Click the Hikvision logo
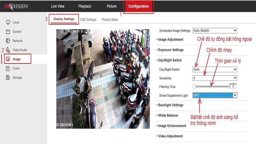The image size is (256, 144). tap(16, 6)
